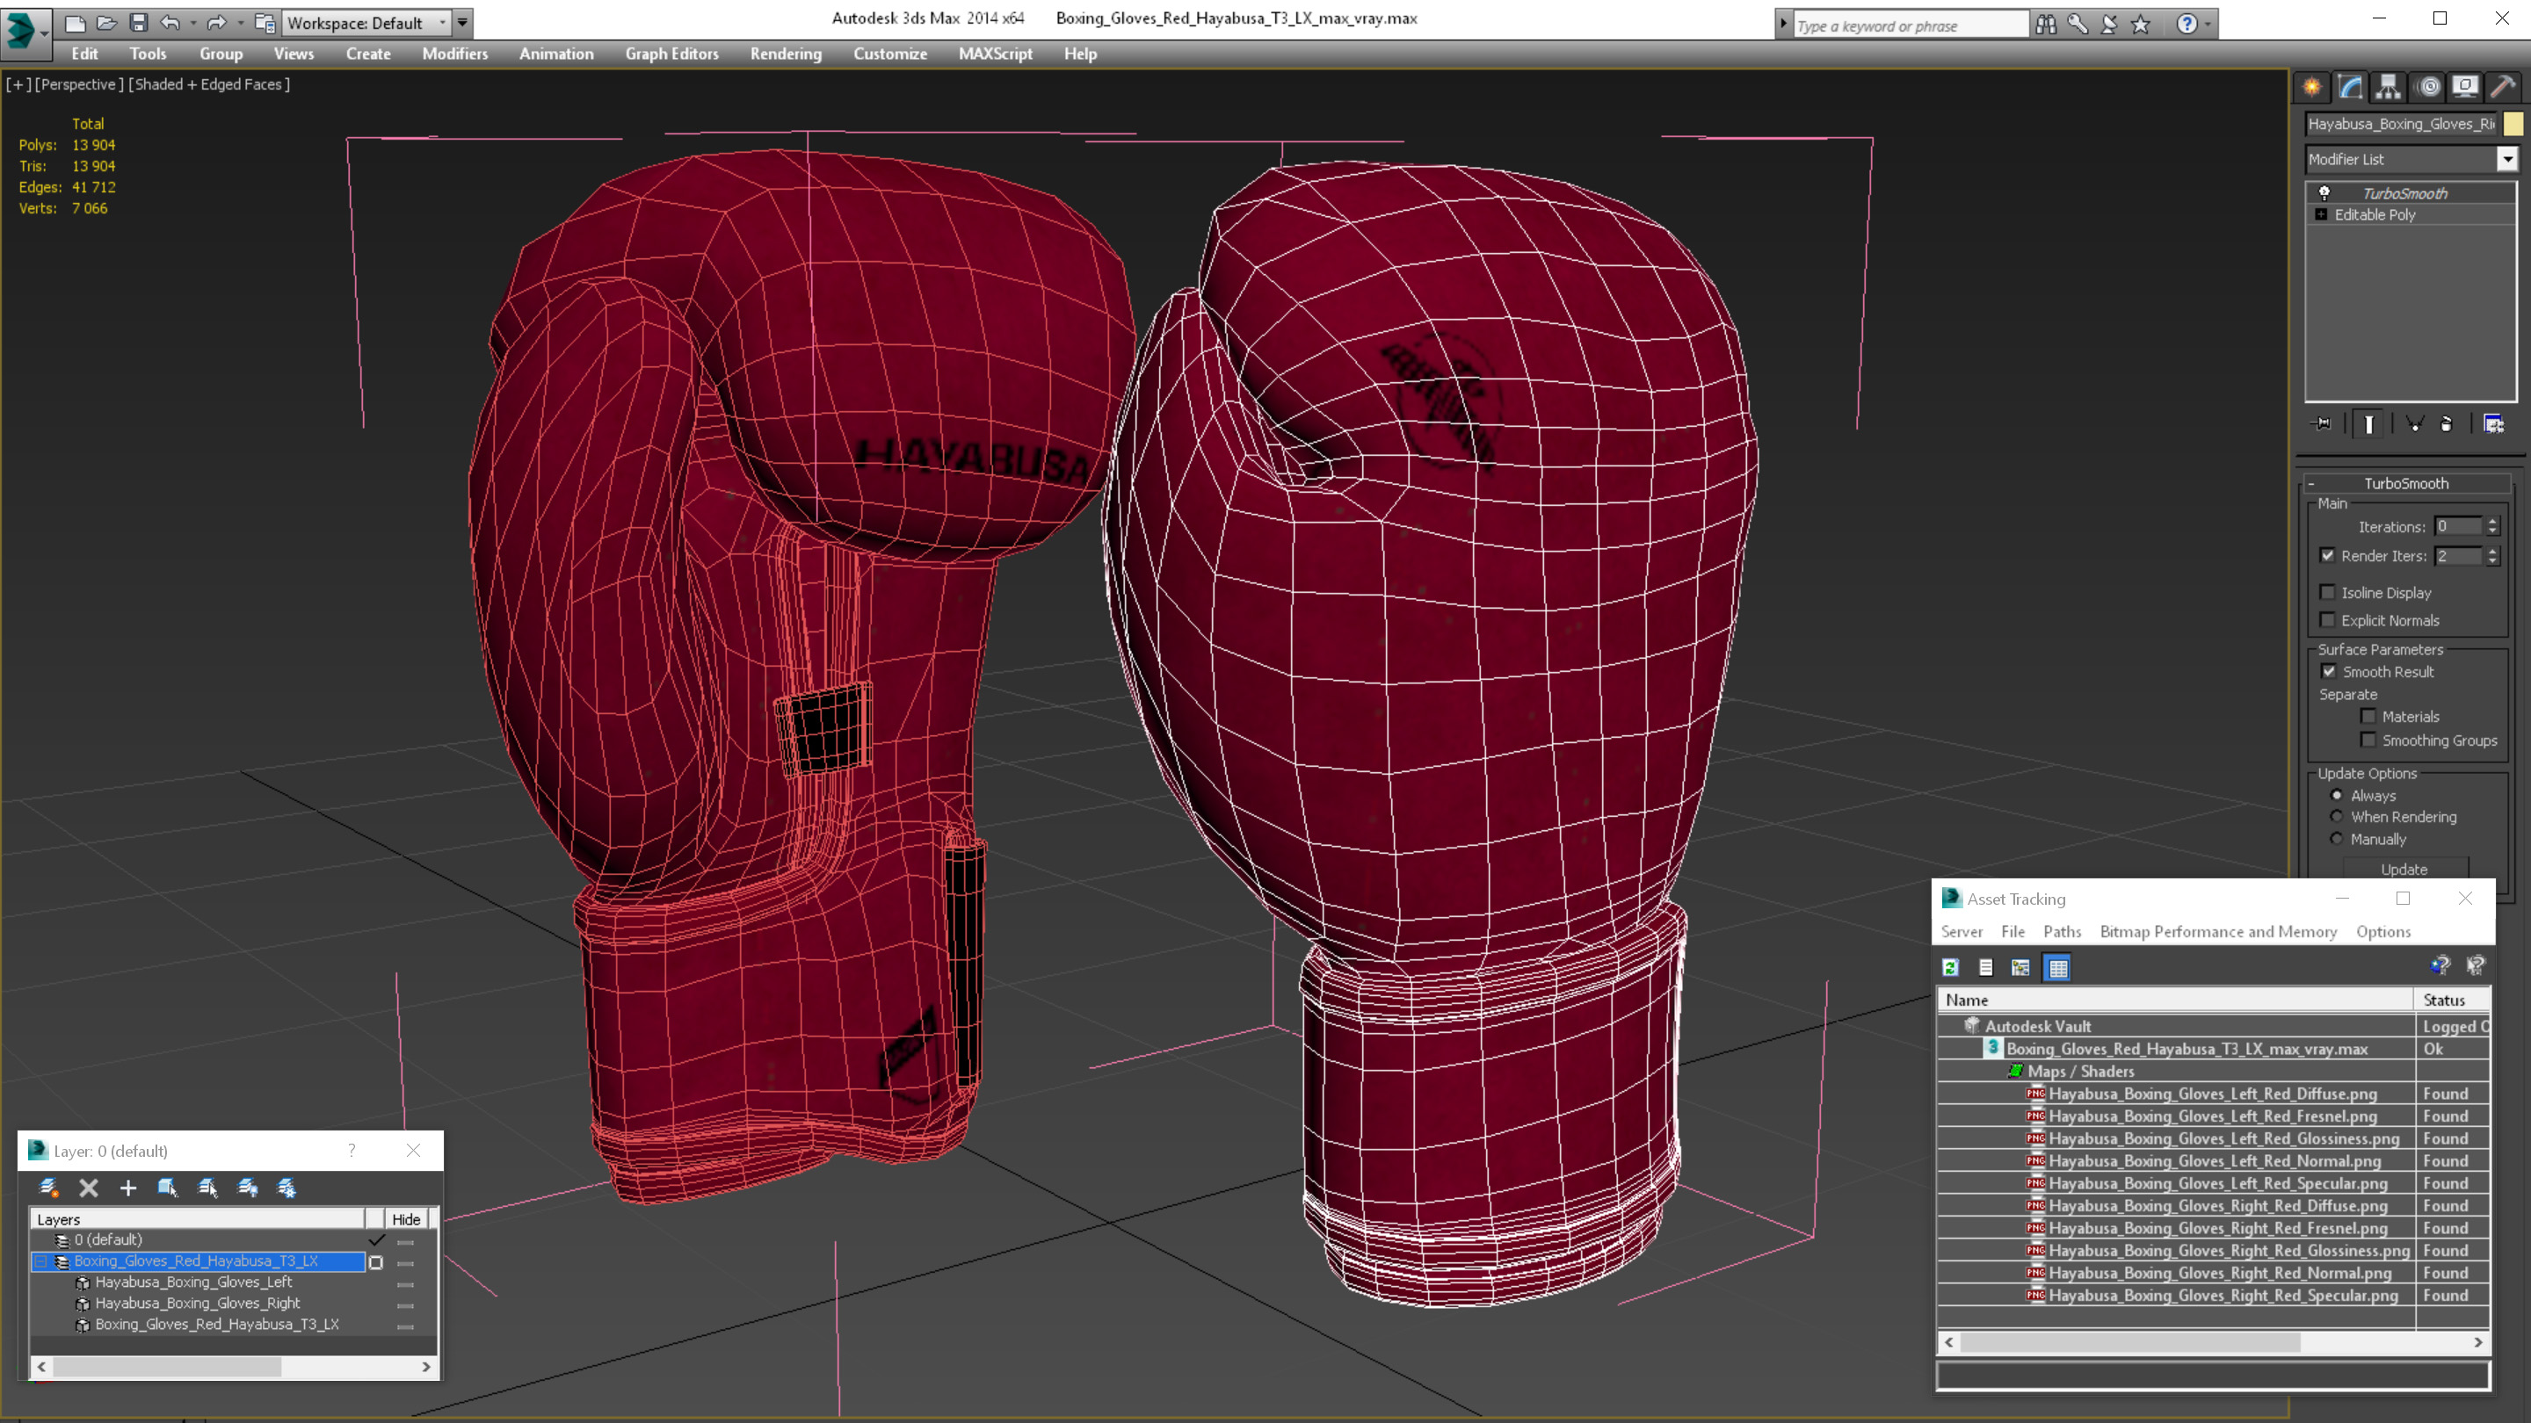Enable Explicit Normals checkbox
Viewport: 2531px width, 1423px height.
[2328, 619]
